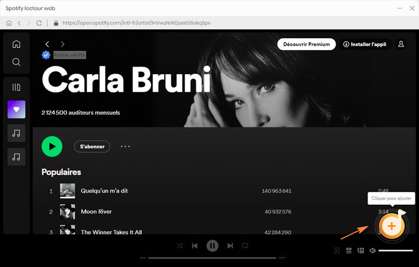The width and height of the screenshot is (419, 267).
Task: Select track Moon River
Action: [96, 212]
